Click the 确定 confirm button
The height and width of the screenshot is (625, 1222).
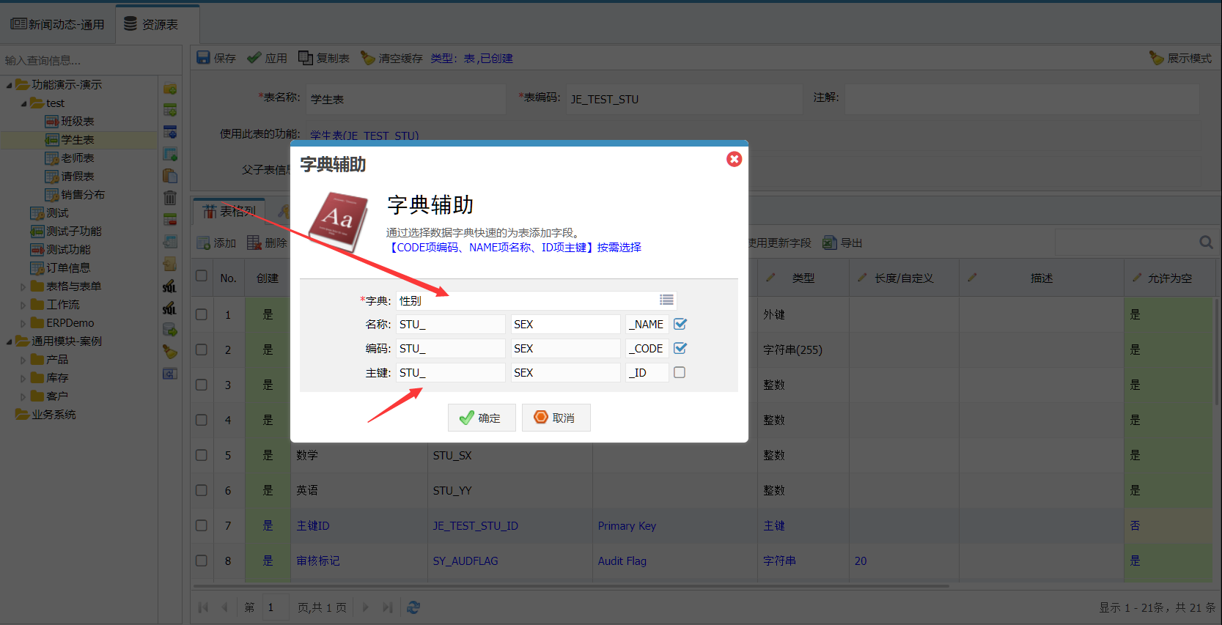click(482, 418)
